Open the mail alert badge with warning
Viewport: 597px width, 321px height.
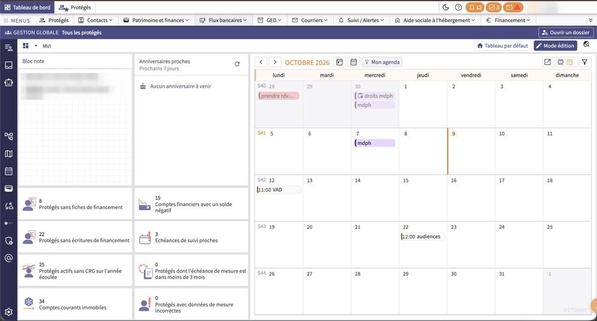click(513, 7)
